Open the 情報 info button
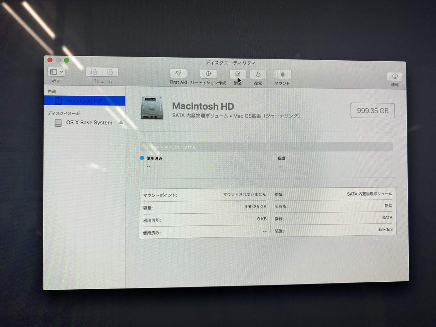Viewport: 436px width, 327px height. coord(395,76)
